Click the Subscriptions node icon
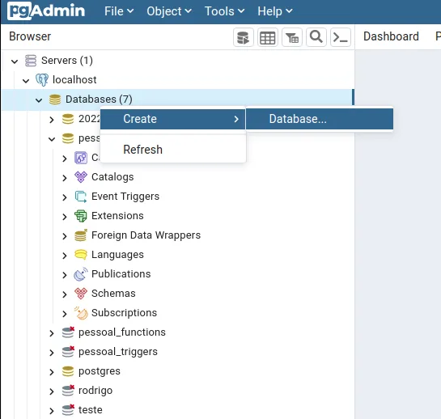The image size is (441, 419). [x=81, y=313]
